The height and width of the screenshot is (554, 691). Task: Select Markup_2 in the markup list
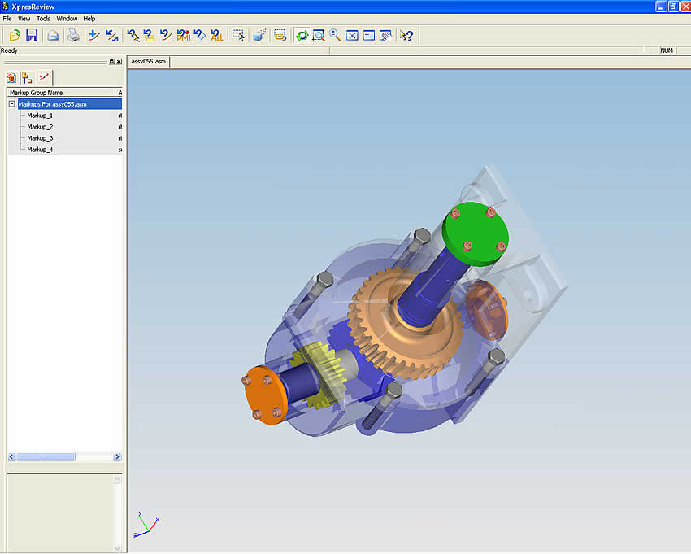tap(40, 127)
